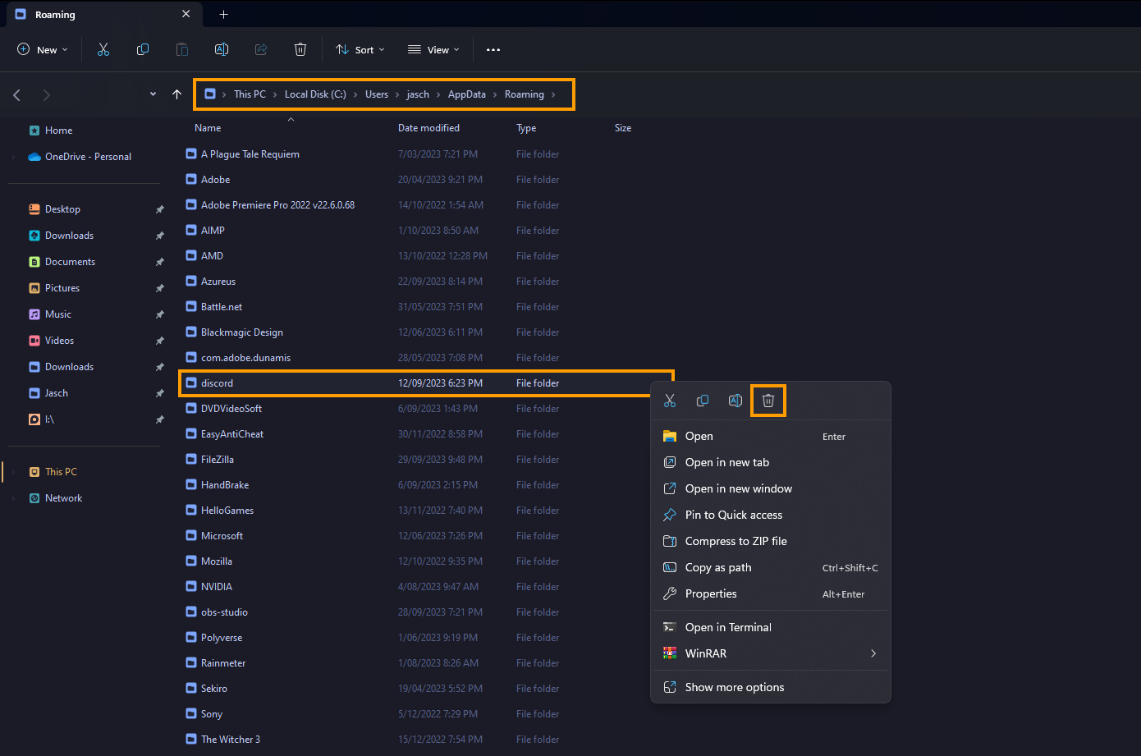Click AppData in the address bar path

click(x=467, y=94)
